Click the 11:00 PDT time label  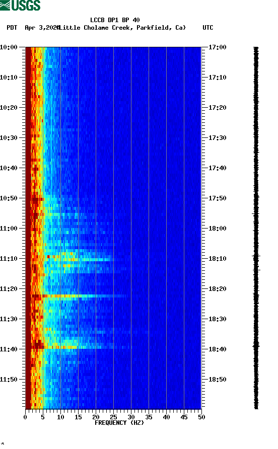(9, 229)
